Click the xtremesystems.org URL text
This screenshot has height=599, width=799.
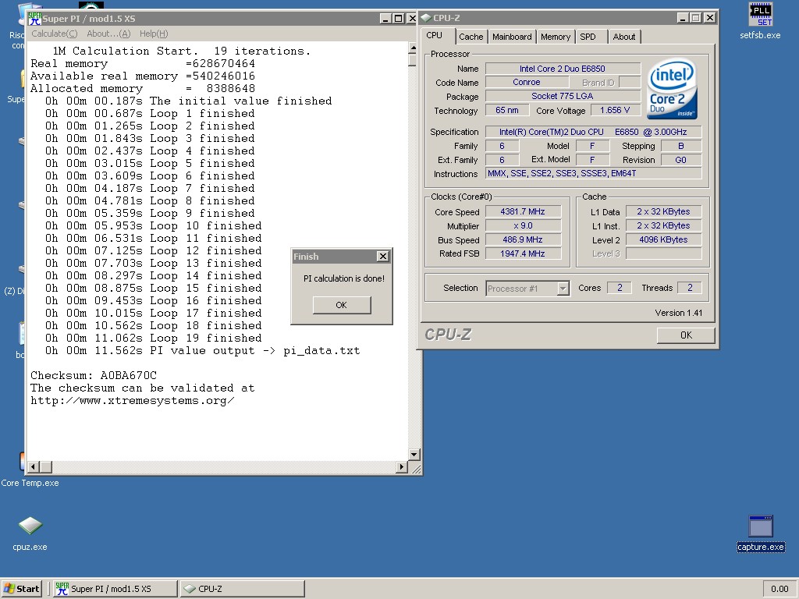tap(133, 400)
